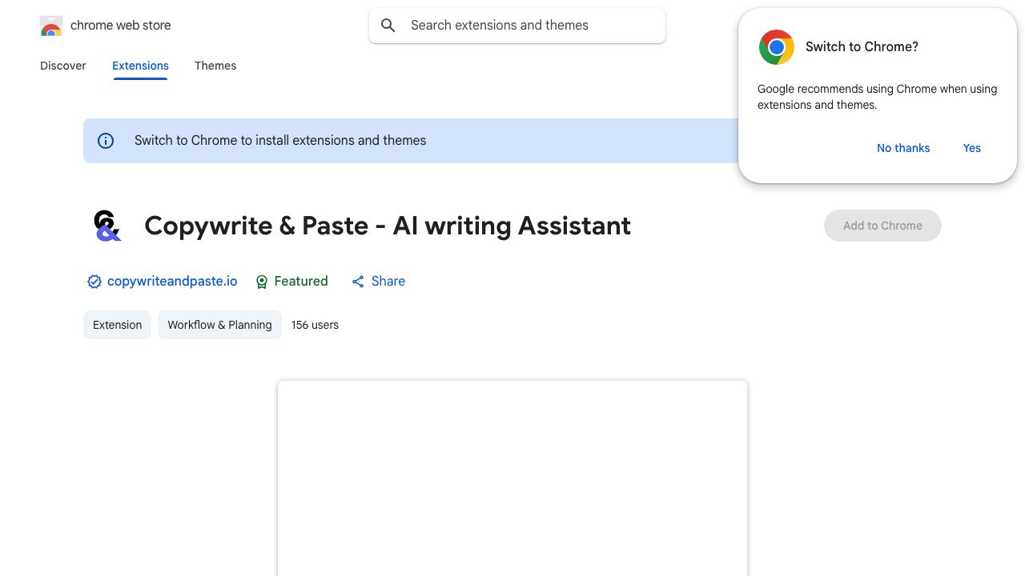This screenshot has width=1025, height=576.
Task: Accept switching to Chrome with Yes
Action: [972, 148]
